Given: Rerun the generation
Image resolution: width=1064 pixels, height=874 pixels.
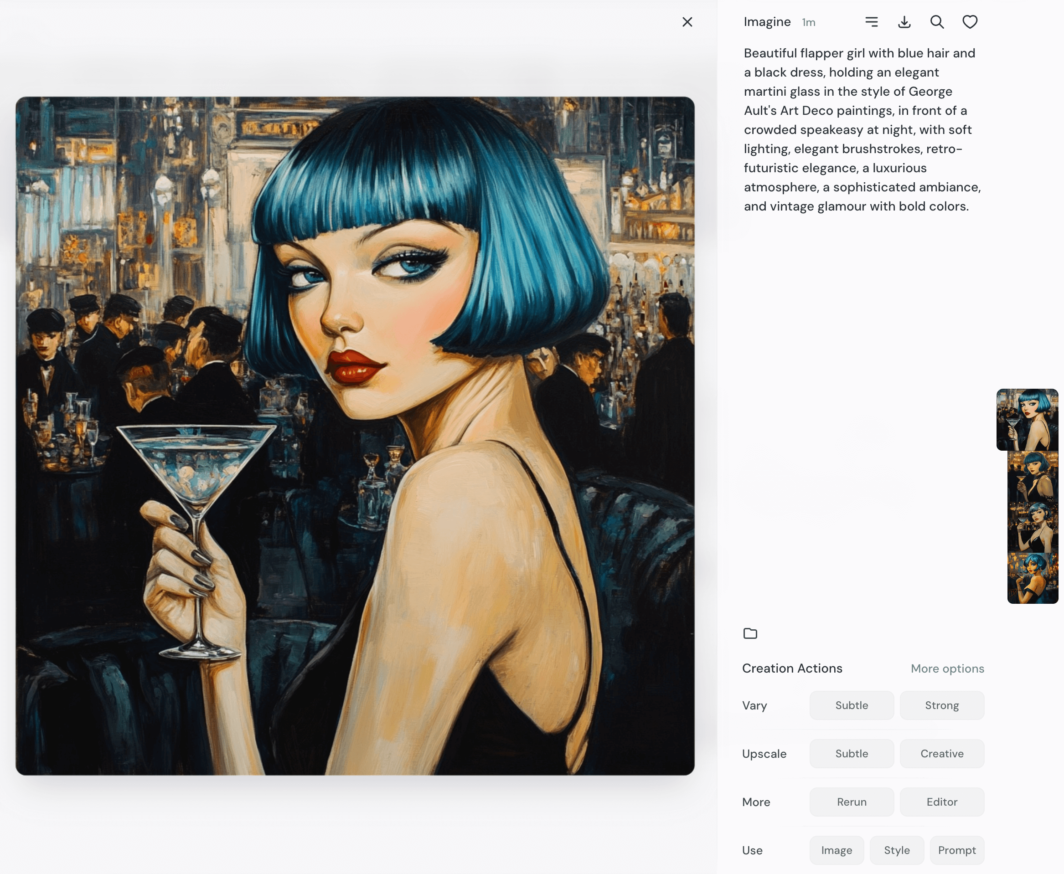Looking at the screenshot, I should 851,802.
